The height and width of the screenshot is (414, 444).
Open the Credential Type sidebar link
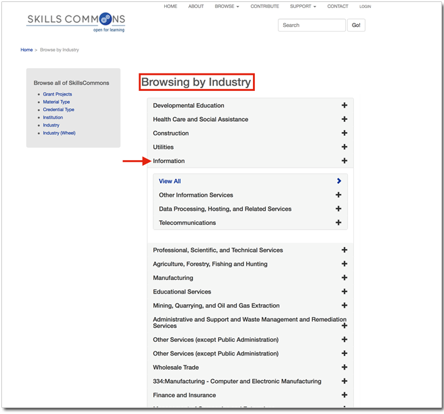[x=59, y=110]
